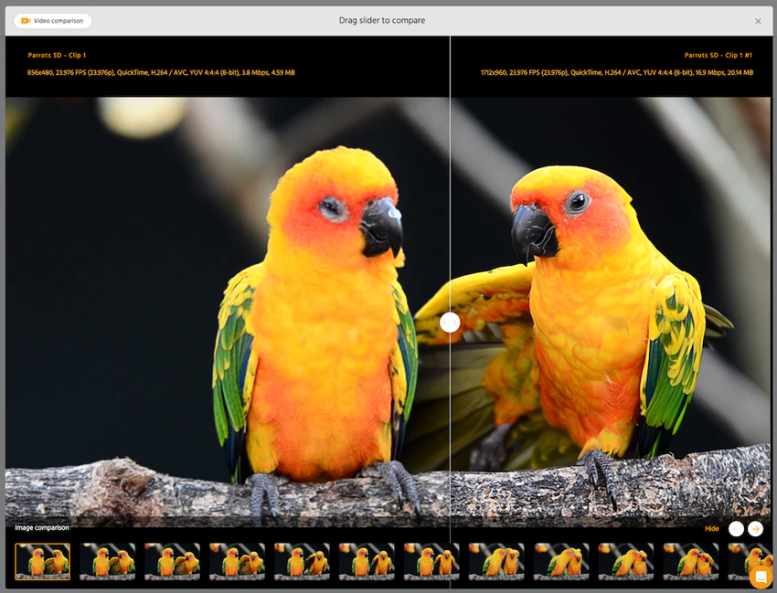Viewport: 777px width, 593px height.
Task: Open the orange chat widget icon
Action: click(761, 577)
